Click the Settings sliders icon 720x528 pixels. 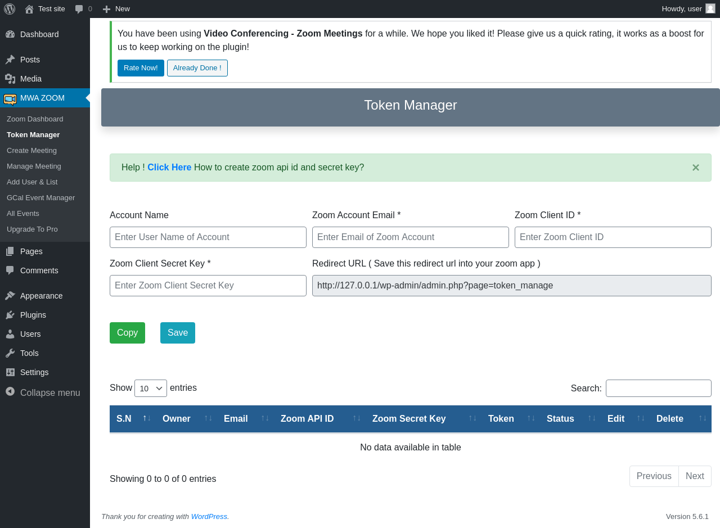(10, 372)
